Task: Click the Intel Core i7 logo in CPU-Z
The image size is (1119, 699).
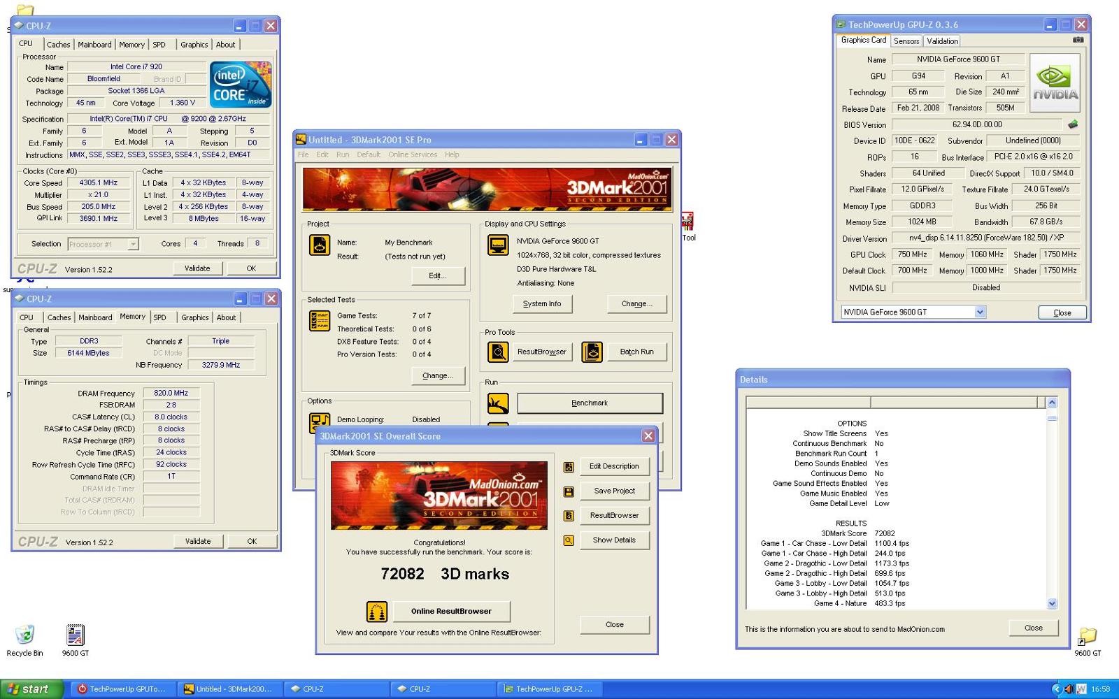Action: coord(241,84)
